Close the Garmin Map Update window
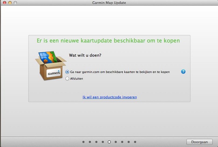Image resolution: width=218 pixels, height=147 pixels. point(4,3)
